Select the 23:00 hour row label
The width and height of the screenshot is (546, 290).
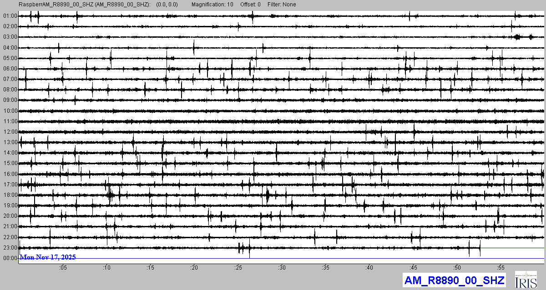[10, 248]
